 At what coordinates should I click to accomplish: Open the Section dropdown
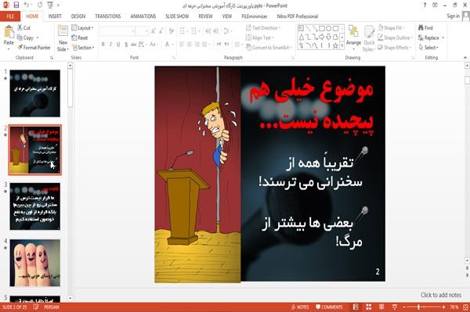tap(83, 48)
